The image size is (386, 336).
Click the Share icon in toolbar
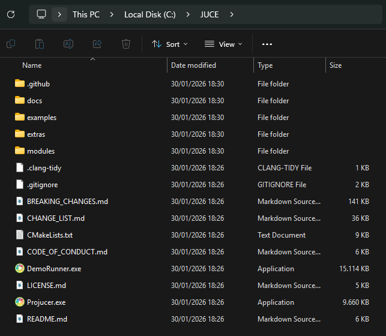coord(97,44)
